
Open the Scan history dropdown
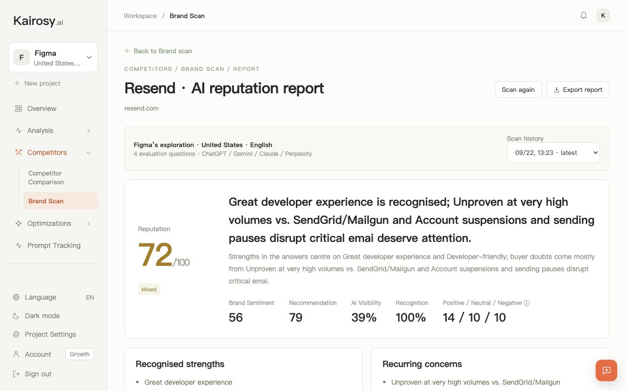coord(554,152)
